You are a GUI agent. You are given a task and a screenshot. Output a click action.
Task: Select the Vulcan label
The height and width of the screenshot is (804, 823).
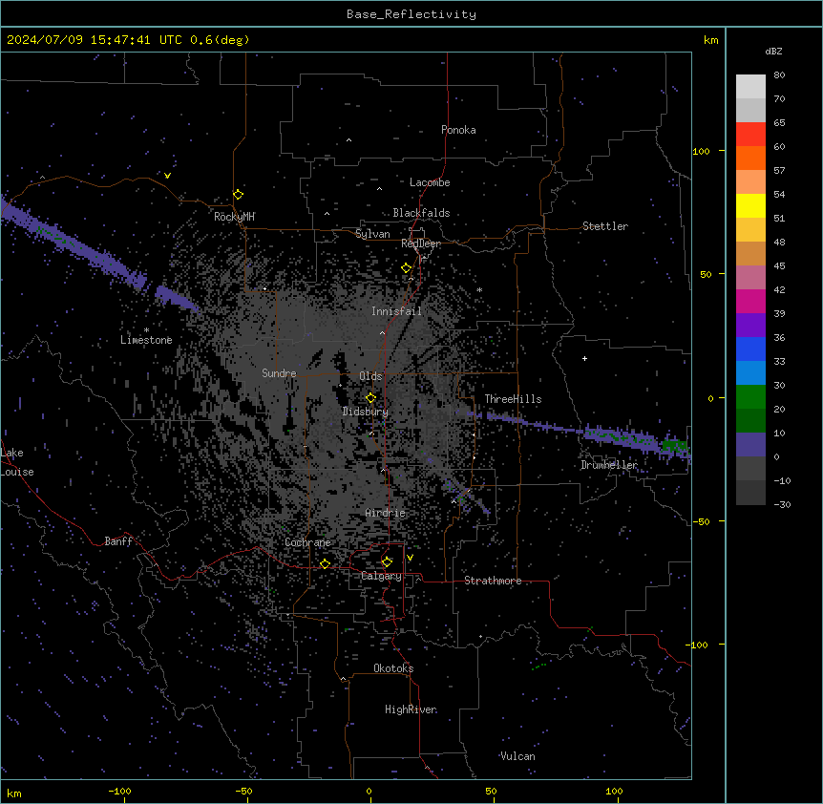click(x=517, y=756)
